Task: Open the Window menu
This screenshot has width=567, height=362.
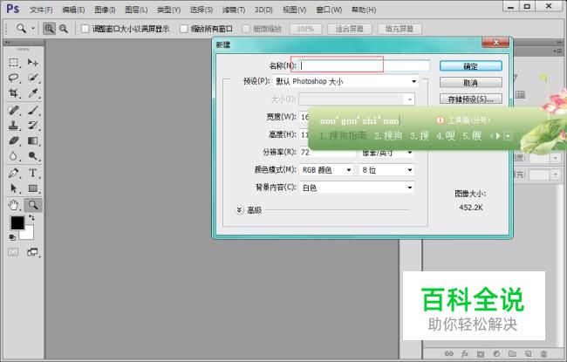Action: (x=329, y=10)
